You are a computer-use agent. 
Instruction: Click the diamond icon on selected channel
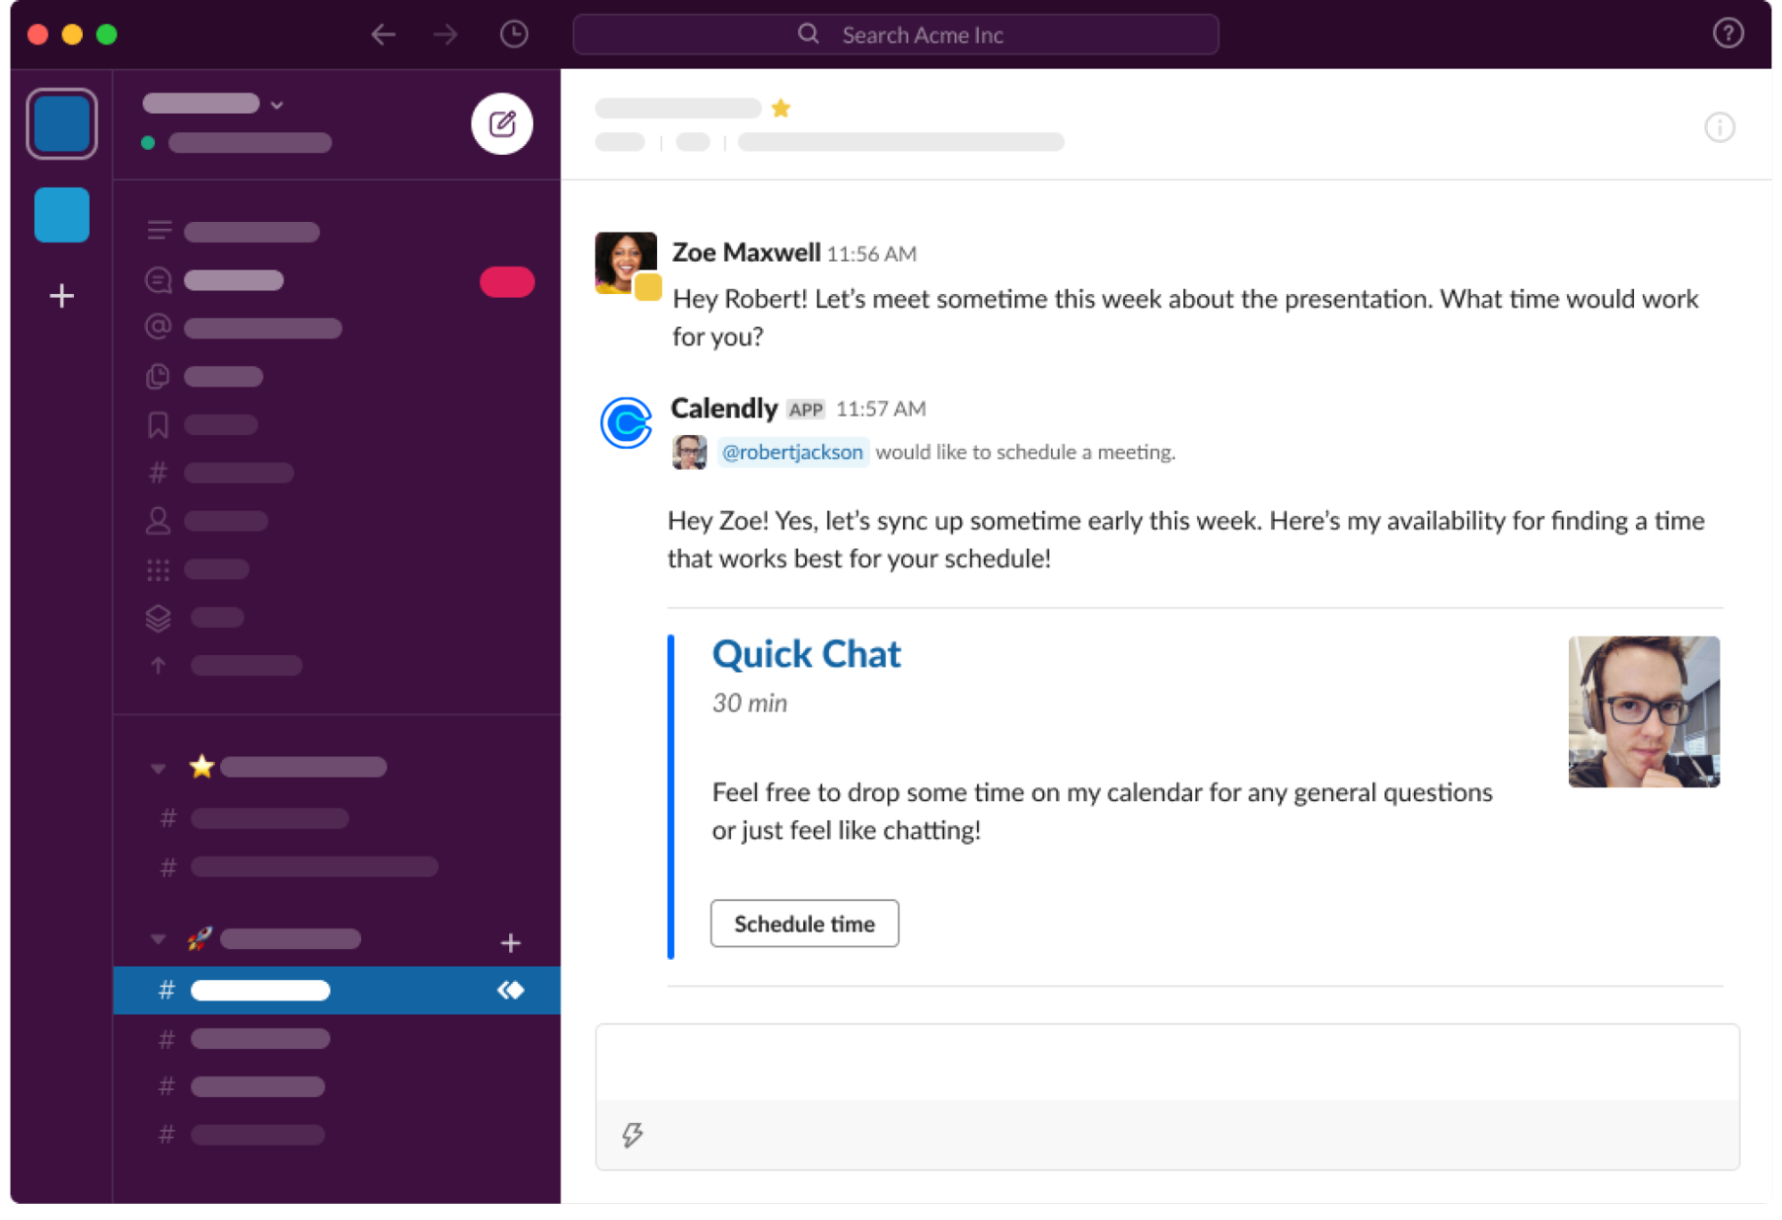pos(511,990)
